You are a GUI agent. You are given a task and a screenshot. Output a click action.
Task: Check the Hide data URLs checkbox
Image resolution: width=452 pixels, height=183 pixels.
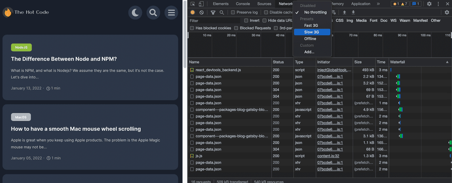point(264,21)
